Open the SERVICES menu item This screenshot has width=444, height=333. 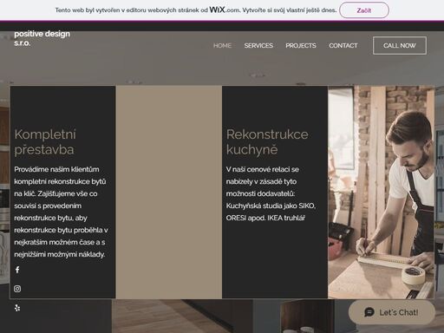[x=258, y=46]
